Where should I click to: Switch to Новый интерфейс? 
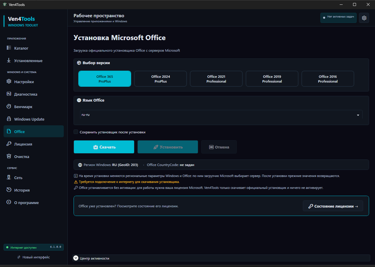[34, 257]
